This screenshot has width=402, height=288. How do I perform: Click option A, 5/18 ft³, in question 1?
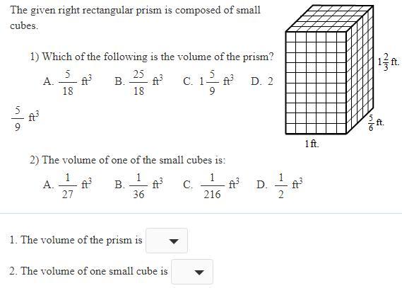[x=67, y=82]
